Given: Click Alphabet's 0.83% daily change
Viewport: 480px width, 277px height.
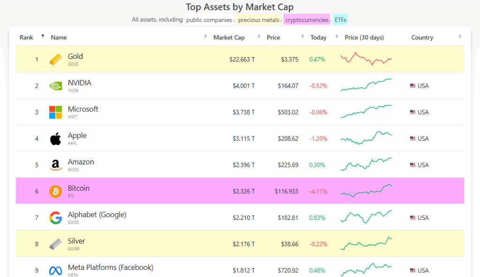Looking at the screenshot, I should tap(317, 217).
